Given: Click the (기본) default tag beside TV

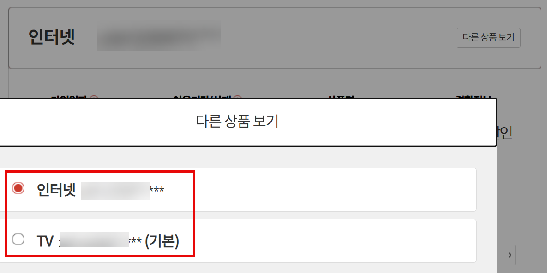Looking at the screenshot, I should tap(162, 241).
